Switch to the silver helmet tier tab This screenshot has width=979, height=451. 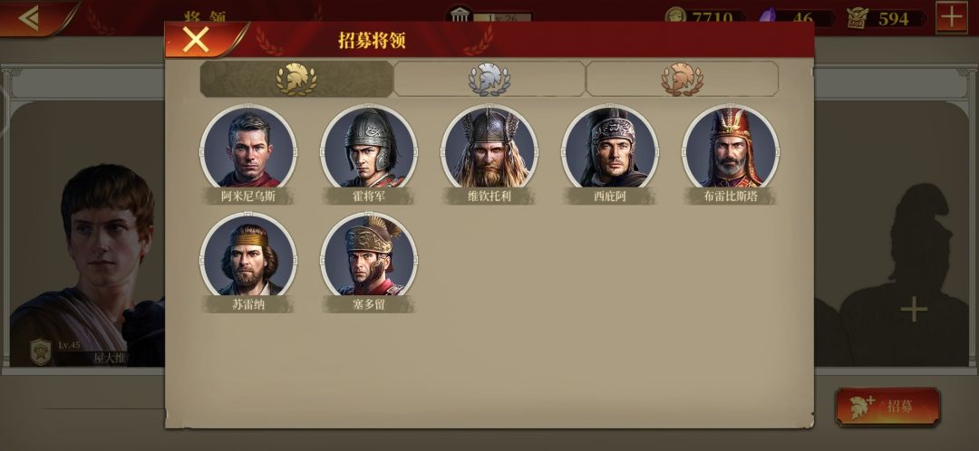tap(489, 79)
